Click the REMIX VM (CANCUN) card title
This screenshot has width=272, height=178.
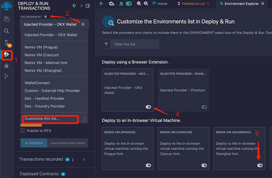pyautogui.click(x=176, y=132)
